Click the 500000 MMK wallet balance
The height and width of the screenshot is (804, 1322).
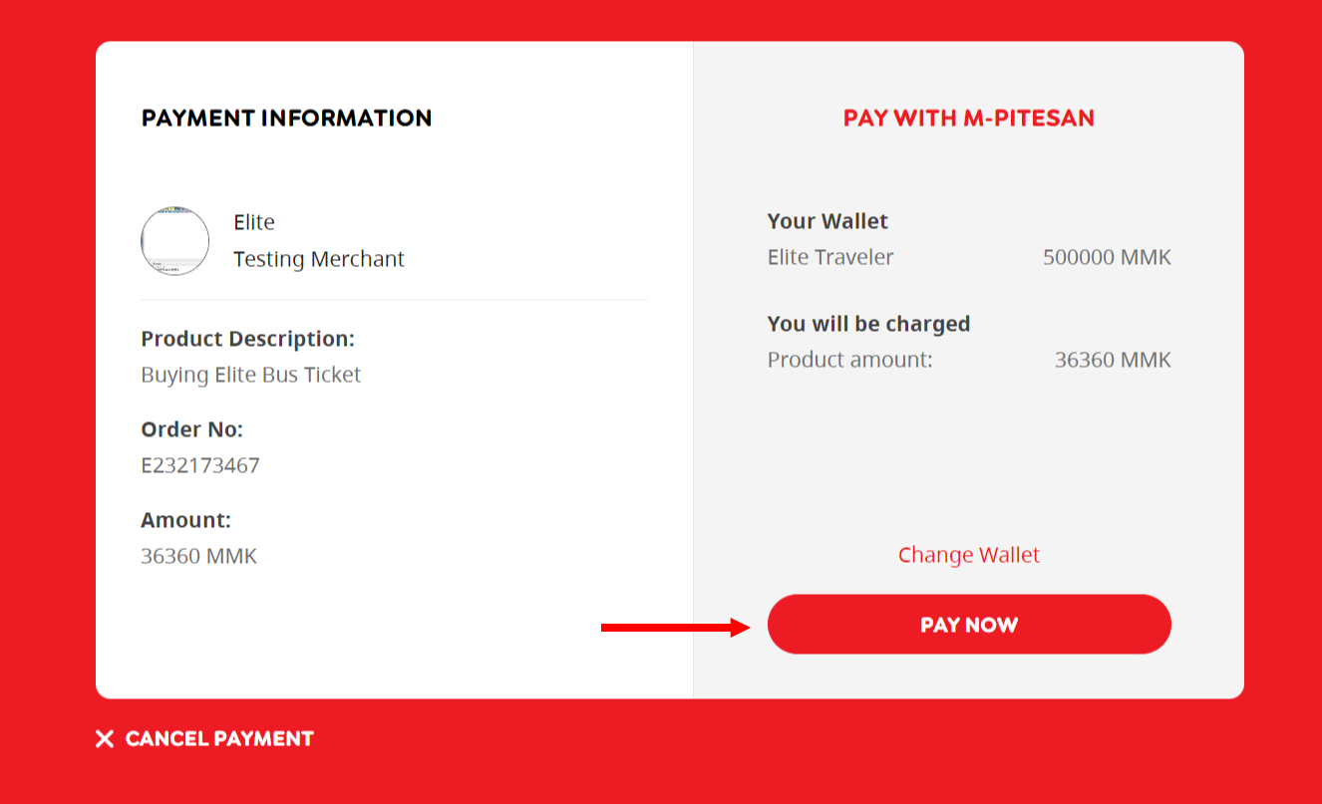pyautogui.click(x=1107, y=257)
